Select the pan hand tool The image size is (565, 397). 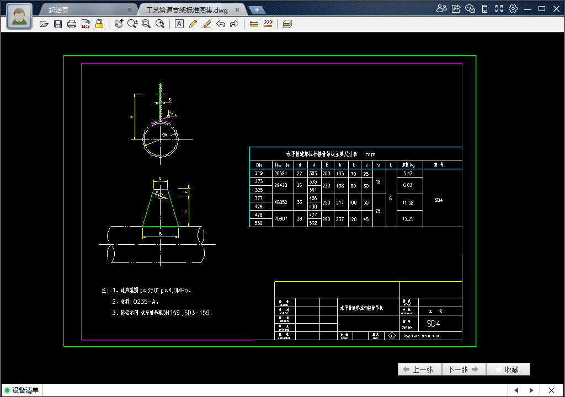tap(119, 24)
